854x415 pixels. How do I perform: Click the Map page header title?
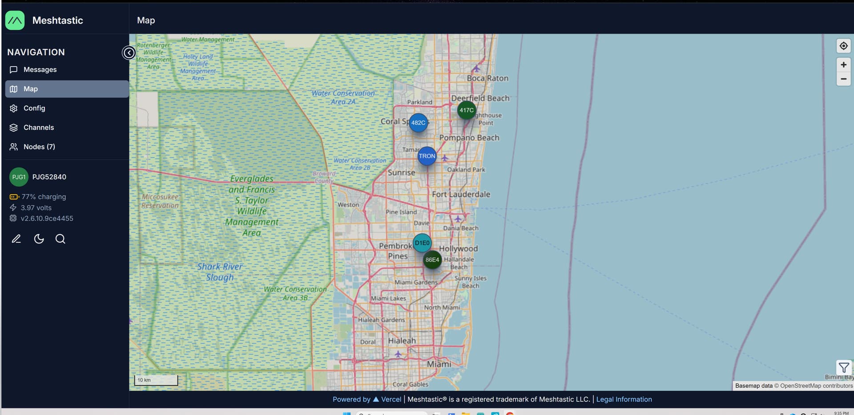tap(146, 20)
